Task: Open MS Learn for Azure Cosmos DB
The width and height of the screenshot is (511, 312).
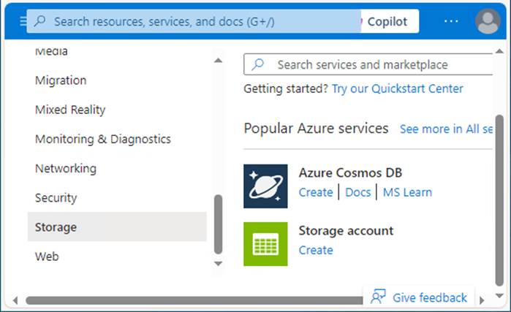Action: [407, 192]
